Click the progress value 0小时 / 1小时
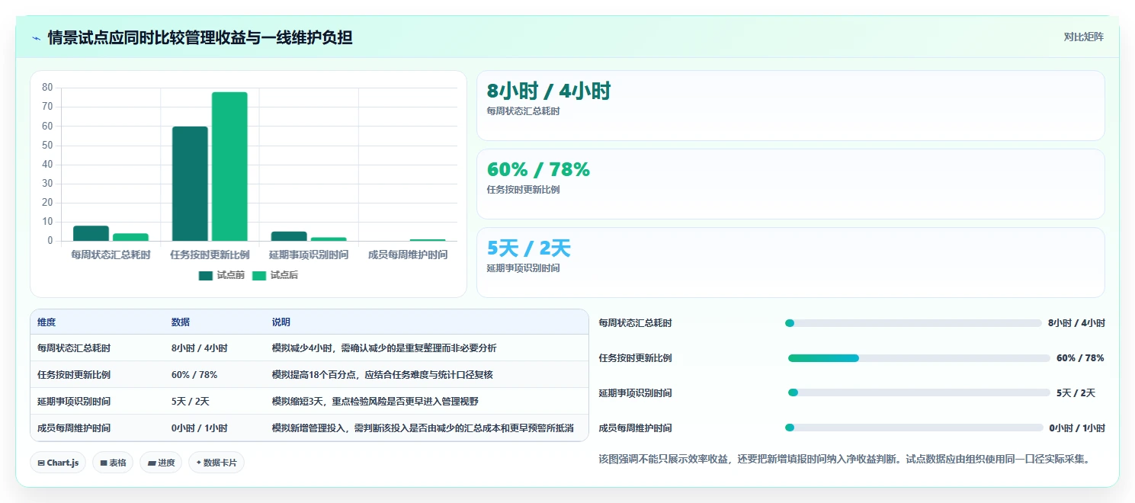Viewport: 1135px width, 503px height. (1077, 428)
